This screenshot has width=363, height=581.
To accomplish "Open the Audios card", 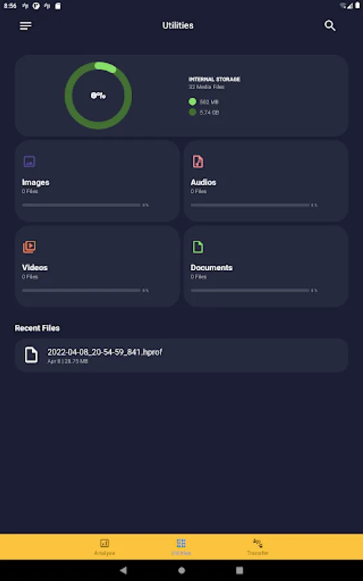I will pos(266,181).
